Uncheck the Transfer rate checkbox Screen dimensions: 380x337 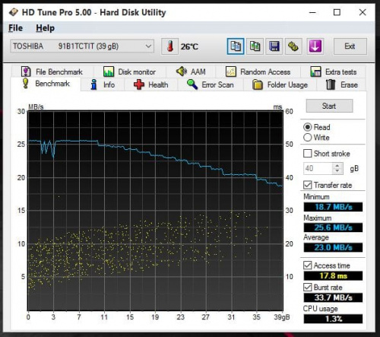coord(308,185)
